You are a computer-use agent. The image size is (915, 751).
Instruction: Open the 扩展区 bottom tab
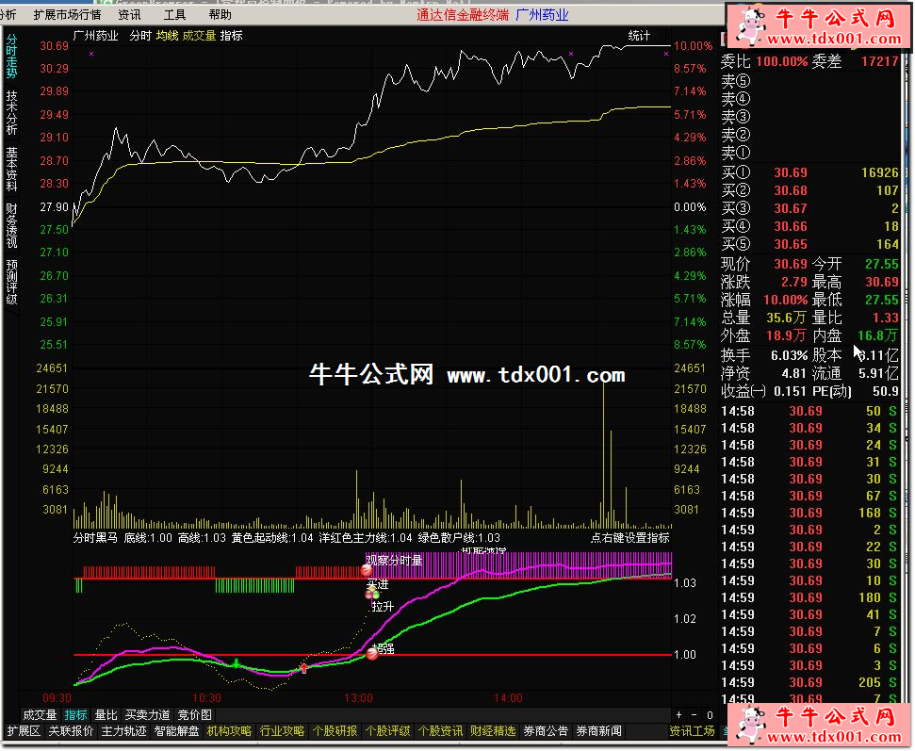point(24,732)
